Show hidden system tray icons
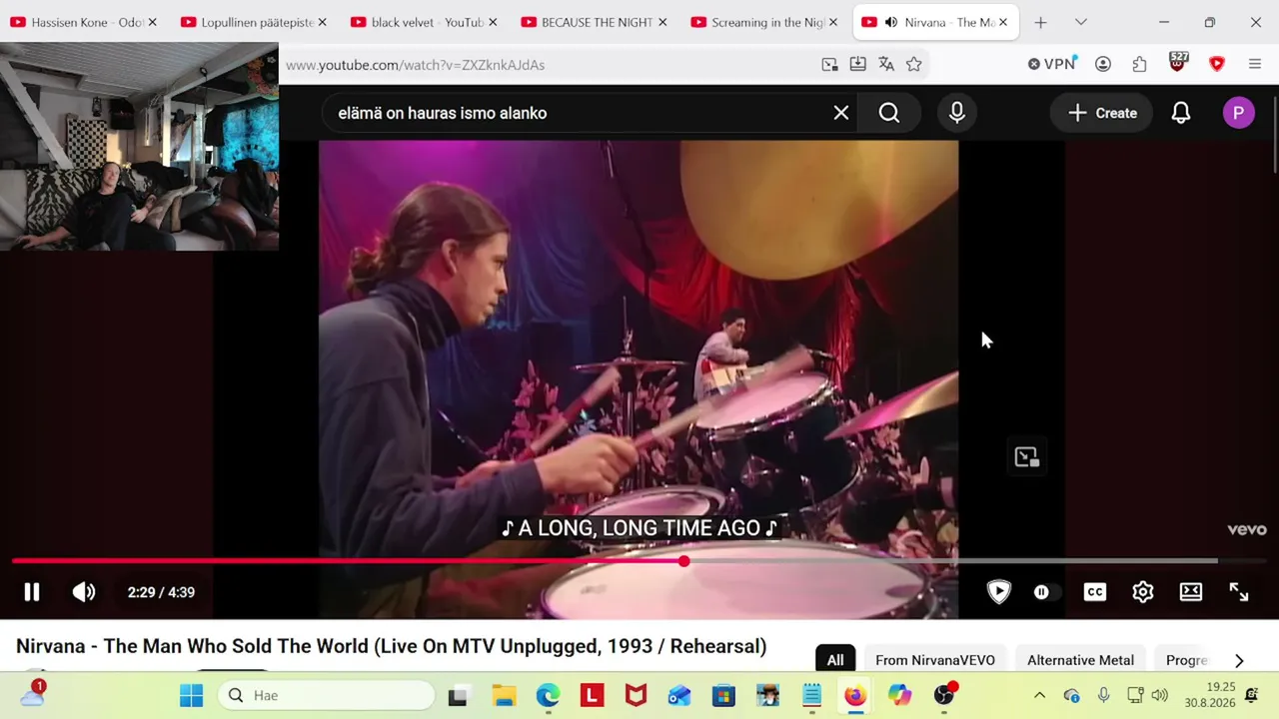The height and width of the screenshot is (719, 1279). tap(1039, 695)
